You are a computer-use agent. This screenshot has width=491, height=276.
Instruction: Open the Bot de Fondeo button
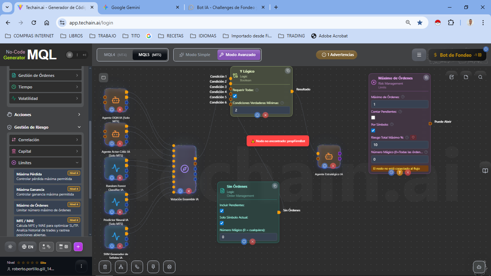pos(456,55)
